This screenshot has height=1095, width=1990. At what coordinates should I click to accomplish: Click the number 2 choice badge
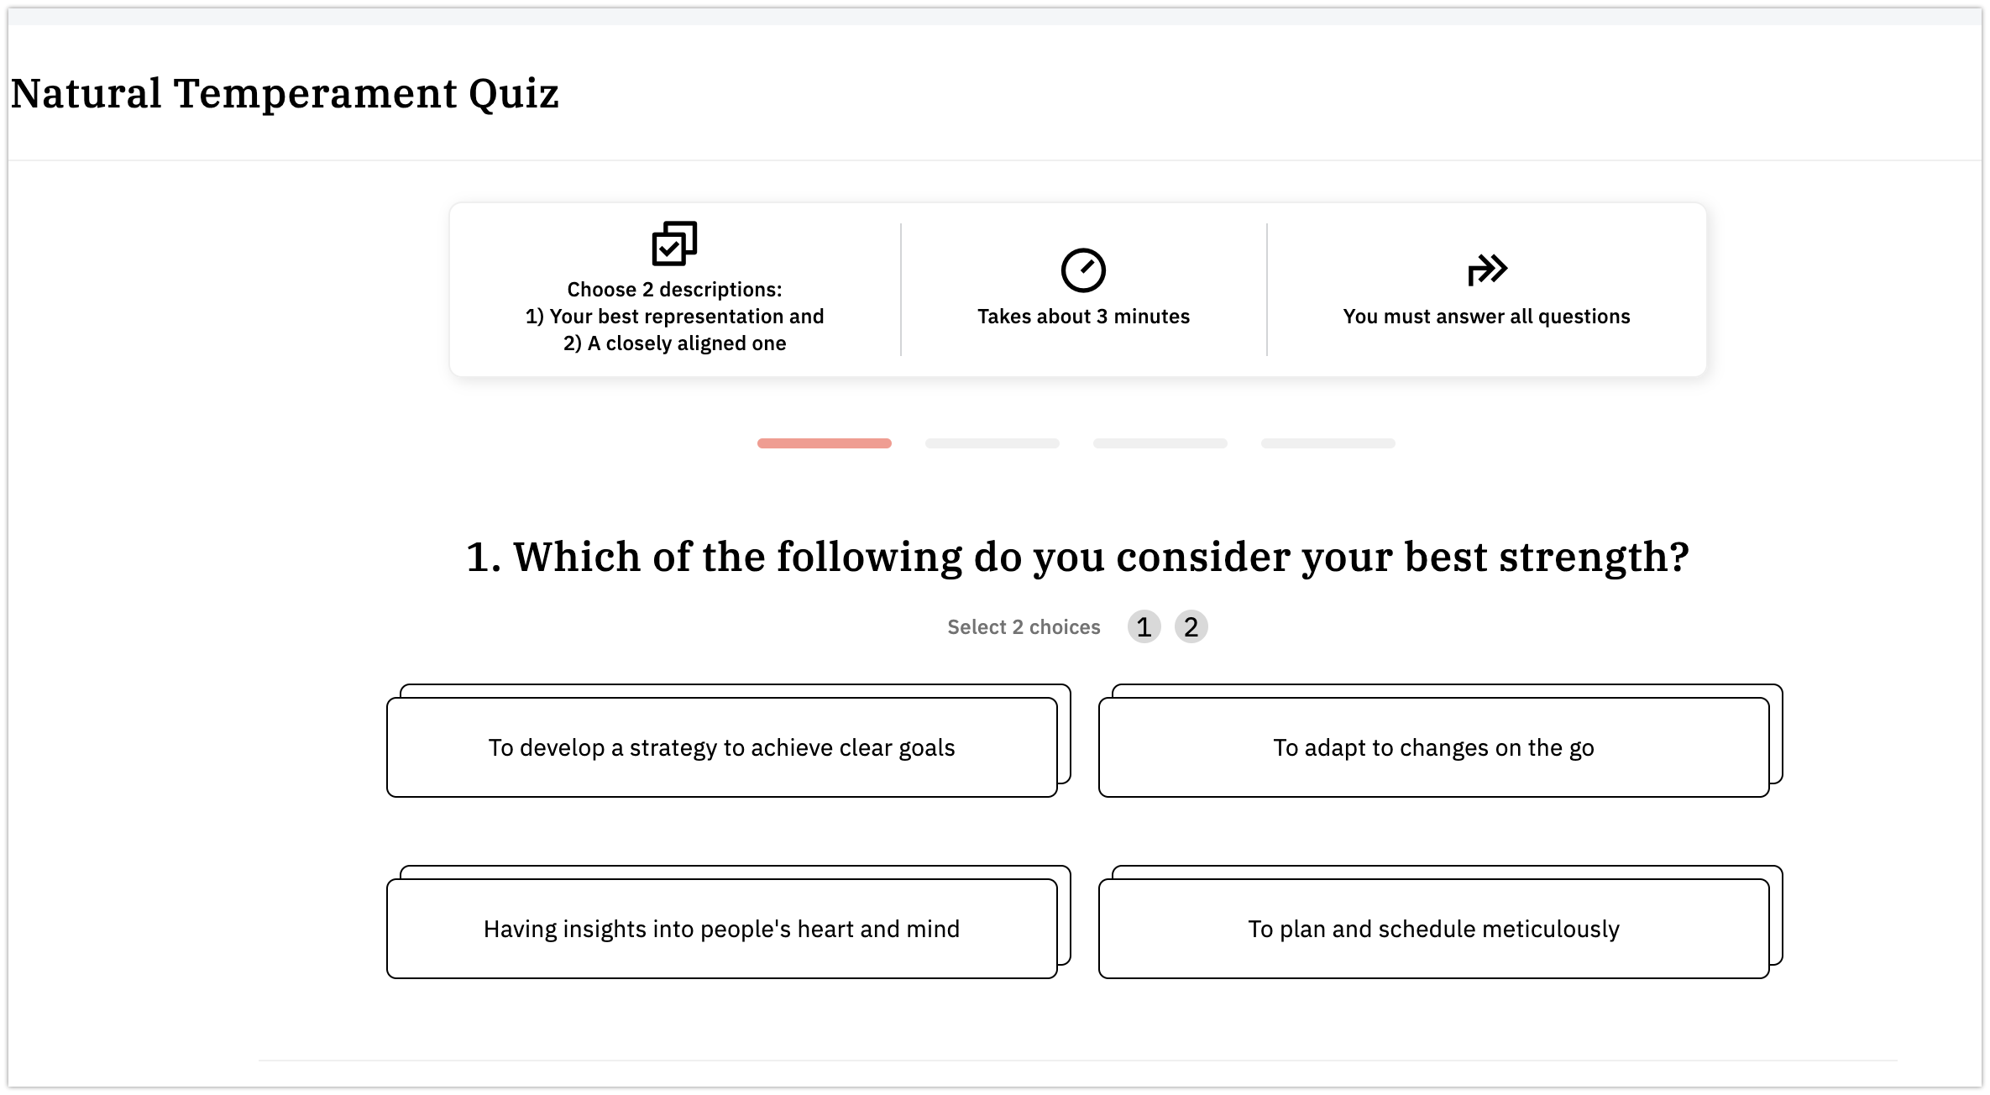click(x=1191, y=626)
